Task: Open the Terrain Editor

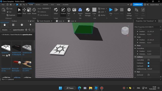Action: 56,11
